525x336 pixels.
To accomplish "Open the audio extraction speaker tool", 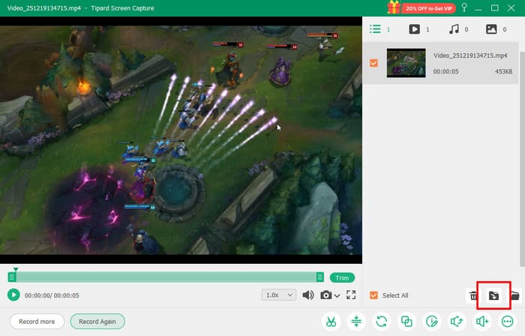I will tap(457, 322).
